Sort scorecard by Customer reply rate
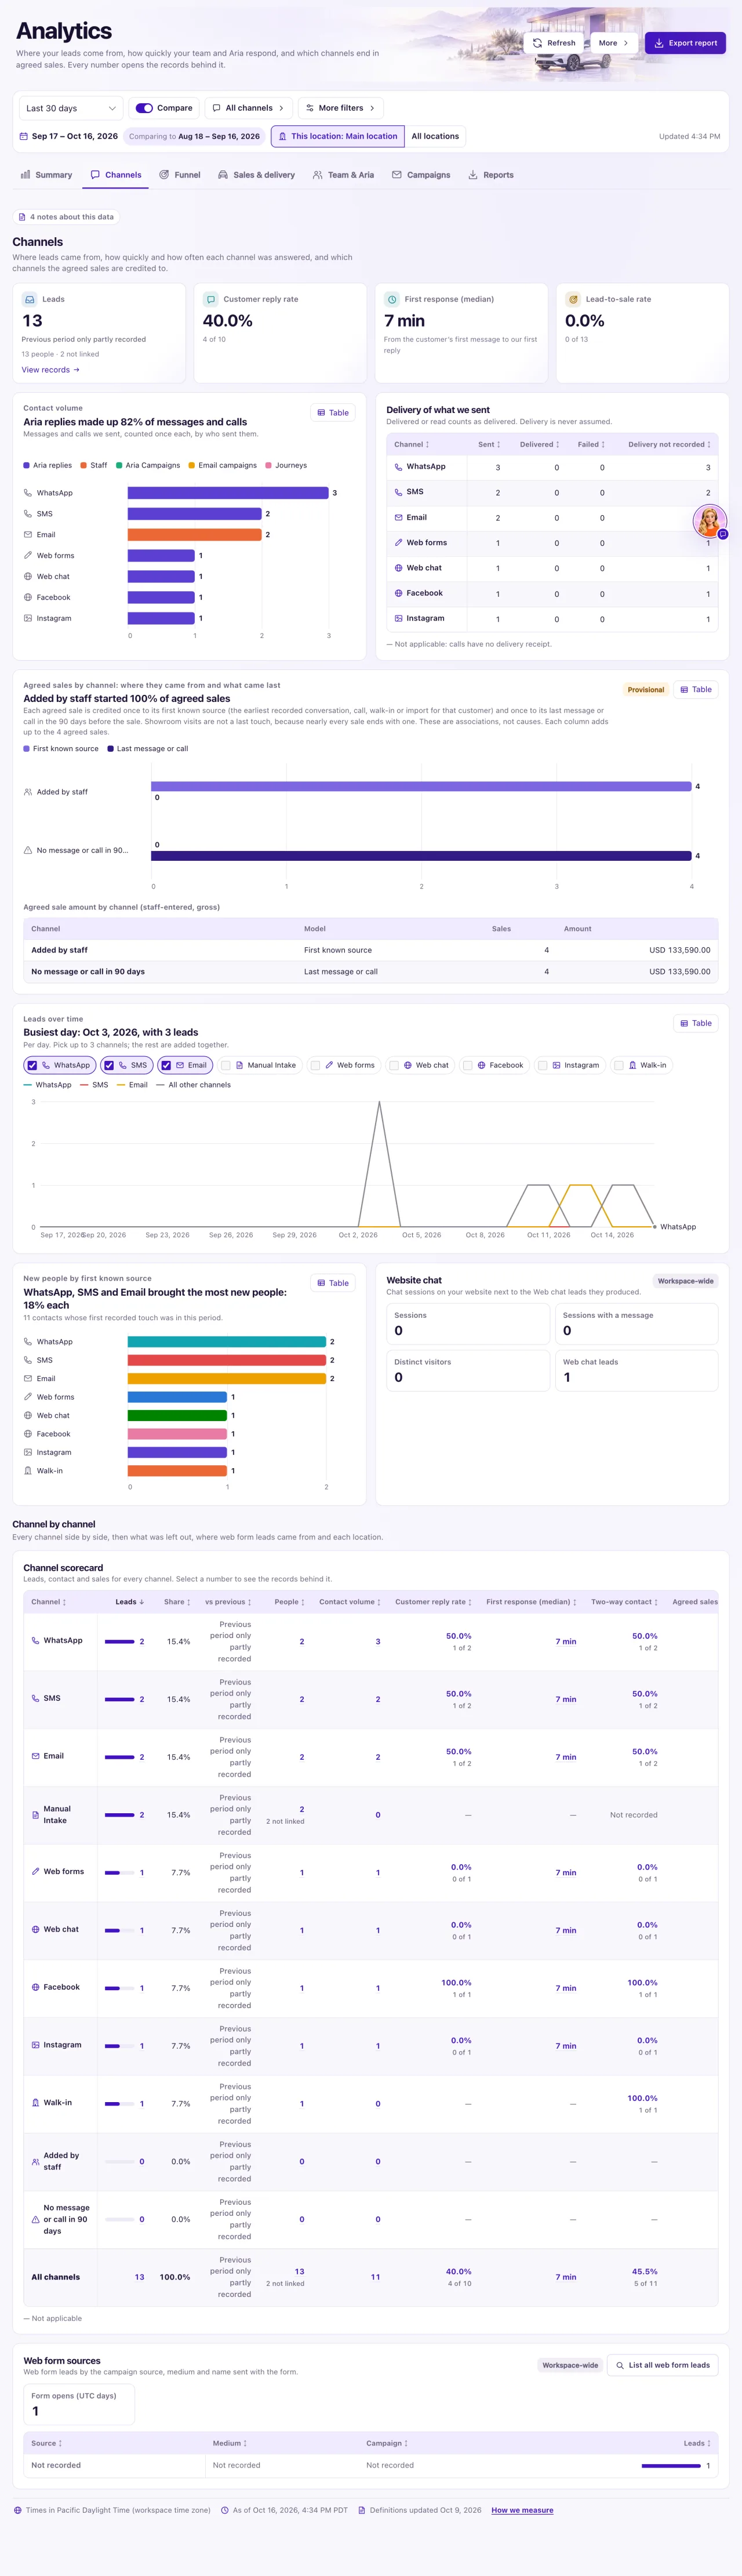The height and width of the screenshot is (2576, 742). click(x=433, y=1602)
